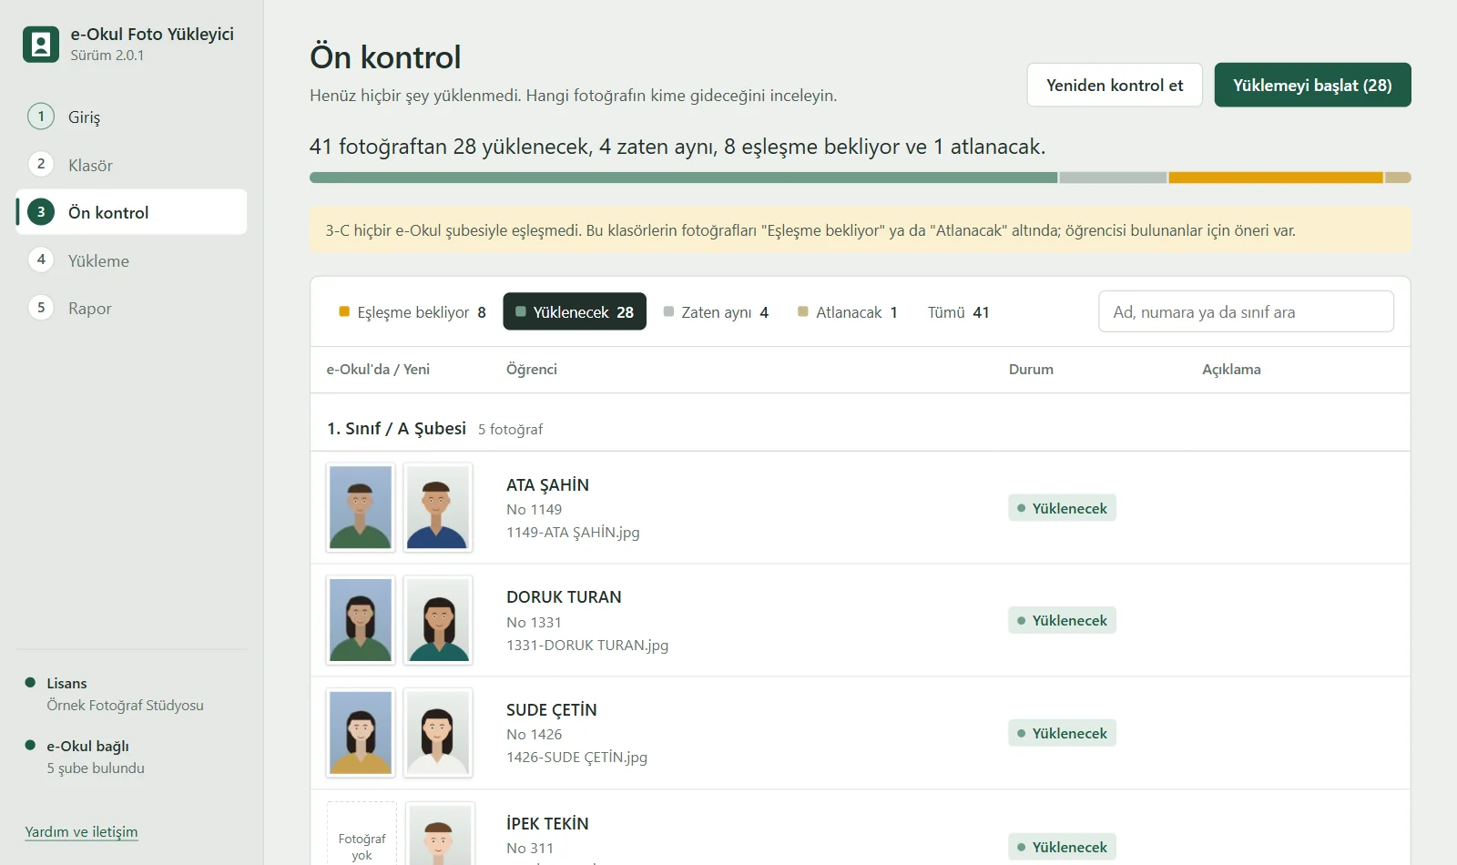1457x865 pixels.
Task: Select the student name DORUK TURAN
Action: click(564, 597)
